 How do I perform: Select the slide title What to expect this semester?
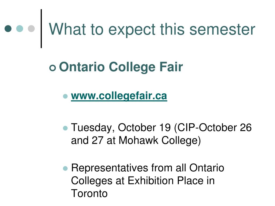(x=152, y=30)
